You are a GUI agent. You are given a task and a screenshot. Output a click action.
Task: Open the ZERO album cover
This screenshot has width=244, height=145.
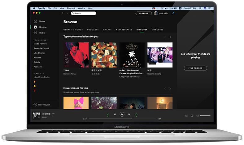tap(76, 55)
